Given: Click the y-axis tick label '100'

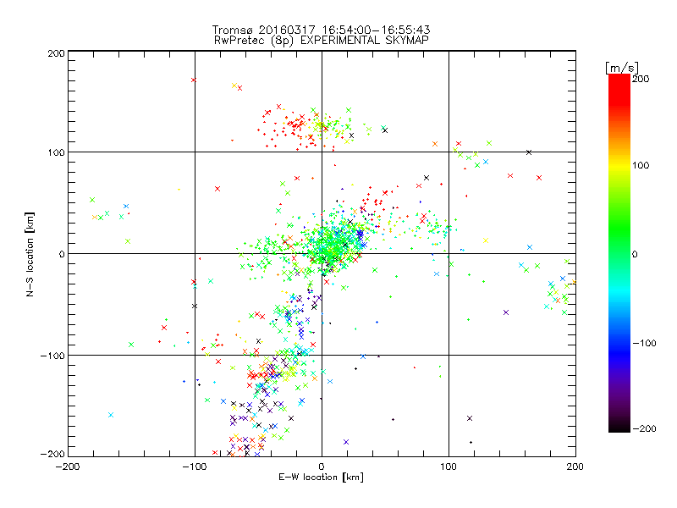Looking at the screenshot, I should coord(56,152).
